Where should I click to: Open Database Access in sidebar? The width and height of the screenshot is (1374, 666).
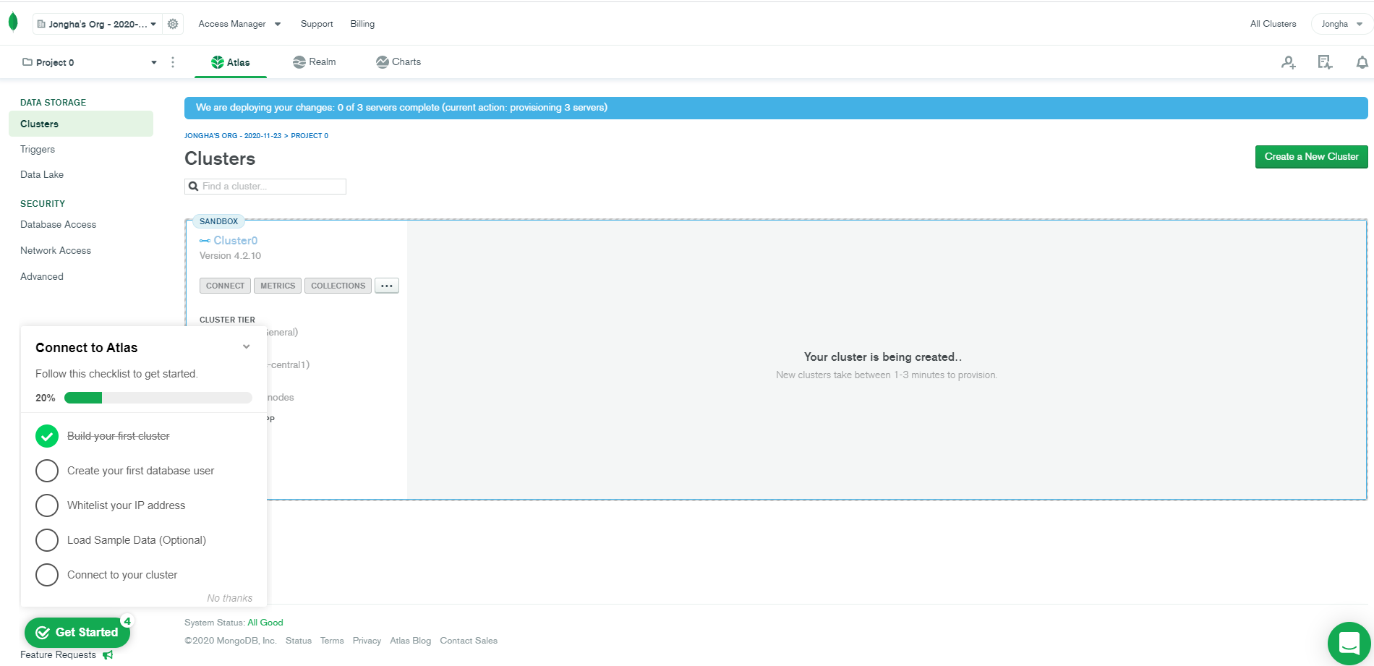[x=58, y=225]
